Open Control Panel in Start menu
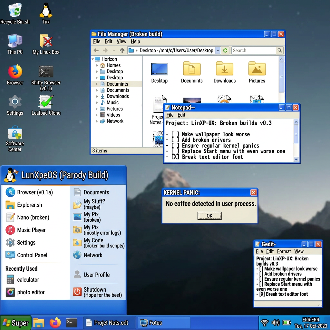Screen dimensions: 330x330 26,255
